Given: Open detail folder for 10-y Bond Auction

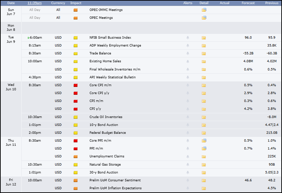Looking at the screenshot, I should click(x=204, y=125).
